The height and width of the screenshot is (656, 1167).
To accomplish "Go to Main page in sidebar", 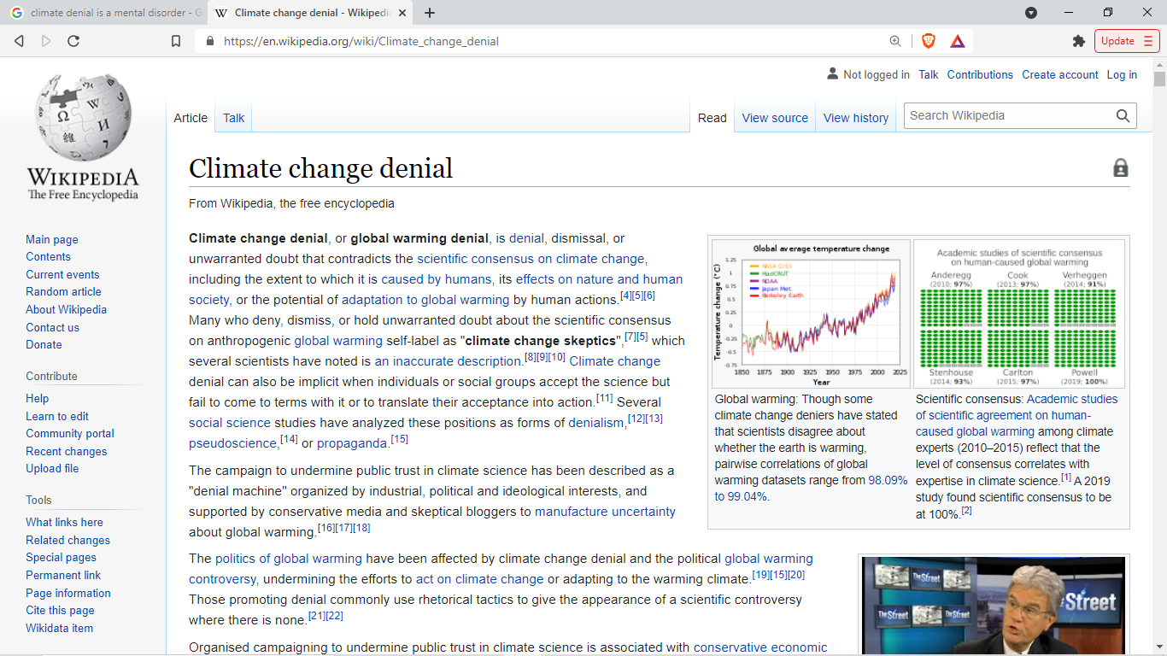I will (52, 240).
